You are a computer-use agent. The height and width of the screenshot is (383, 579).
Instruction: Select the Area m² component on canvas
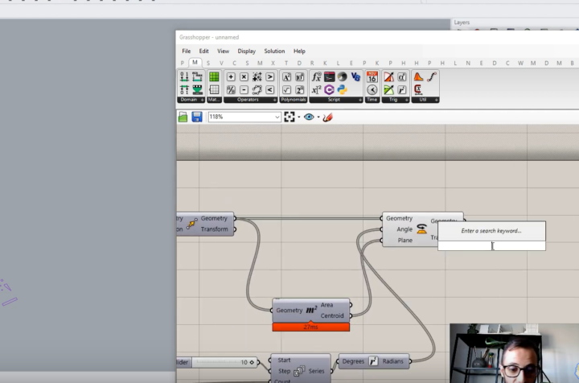(311, 311)
